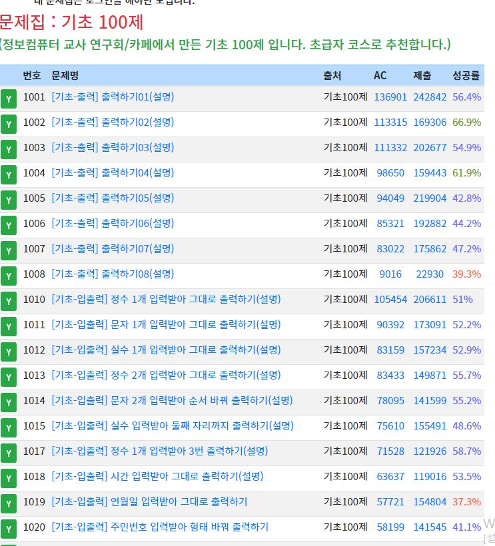Click the green Y badge for problem 1006
495x546 pixels.
(x=9, y=225)
